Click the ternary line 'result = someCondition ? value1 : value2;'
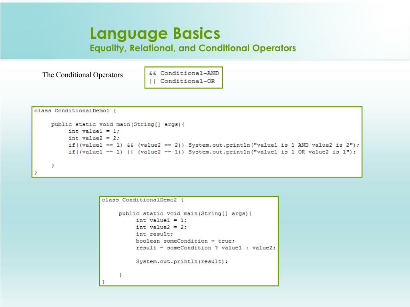 click(x=206, y=248)
